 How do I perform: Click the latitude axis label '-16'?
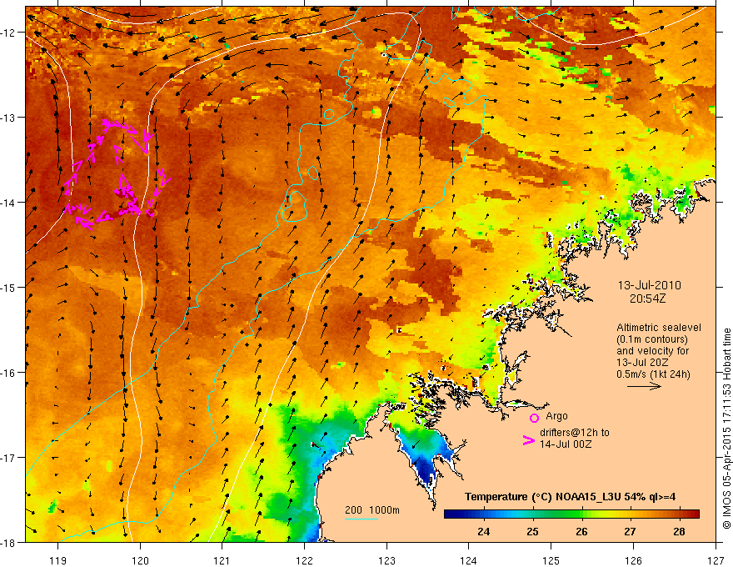coord(8,373)
